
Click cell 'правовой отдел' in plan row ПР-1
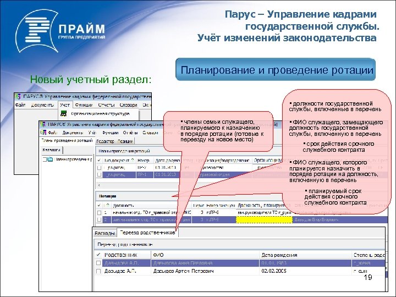pos(213,174)
